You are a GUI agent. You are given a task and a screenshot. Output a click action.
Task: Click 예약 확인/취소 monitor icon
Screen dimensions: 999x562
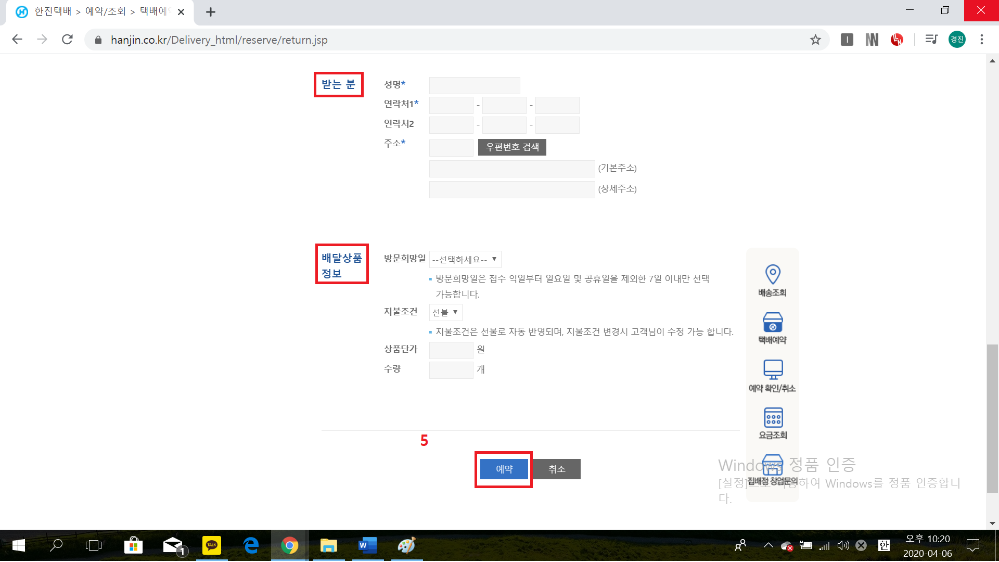(773, 369)
